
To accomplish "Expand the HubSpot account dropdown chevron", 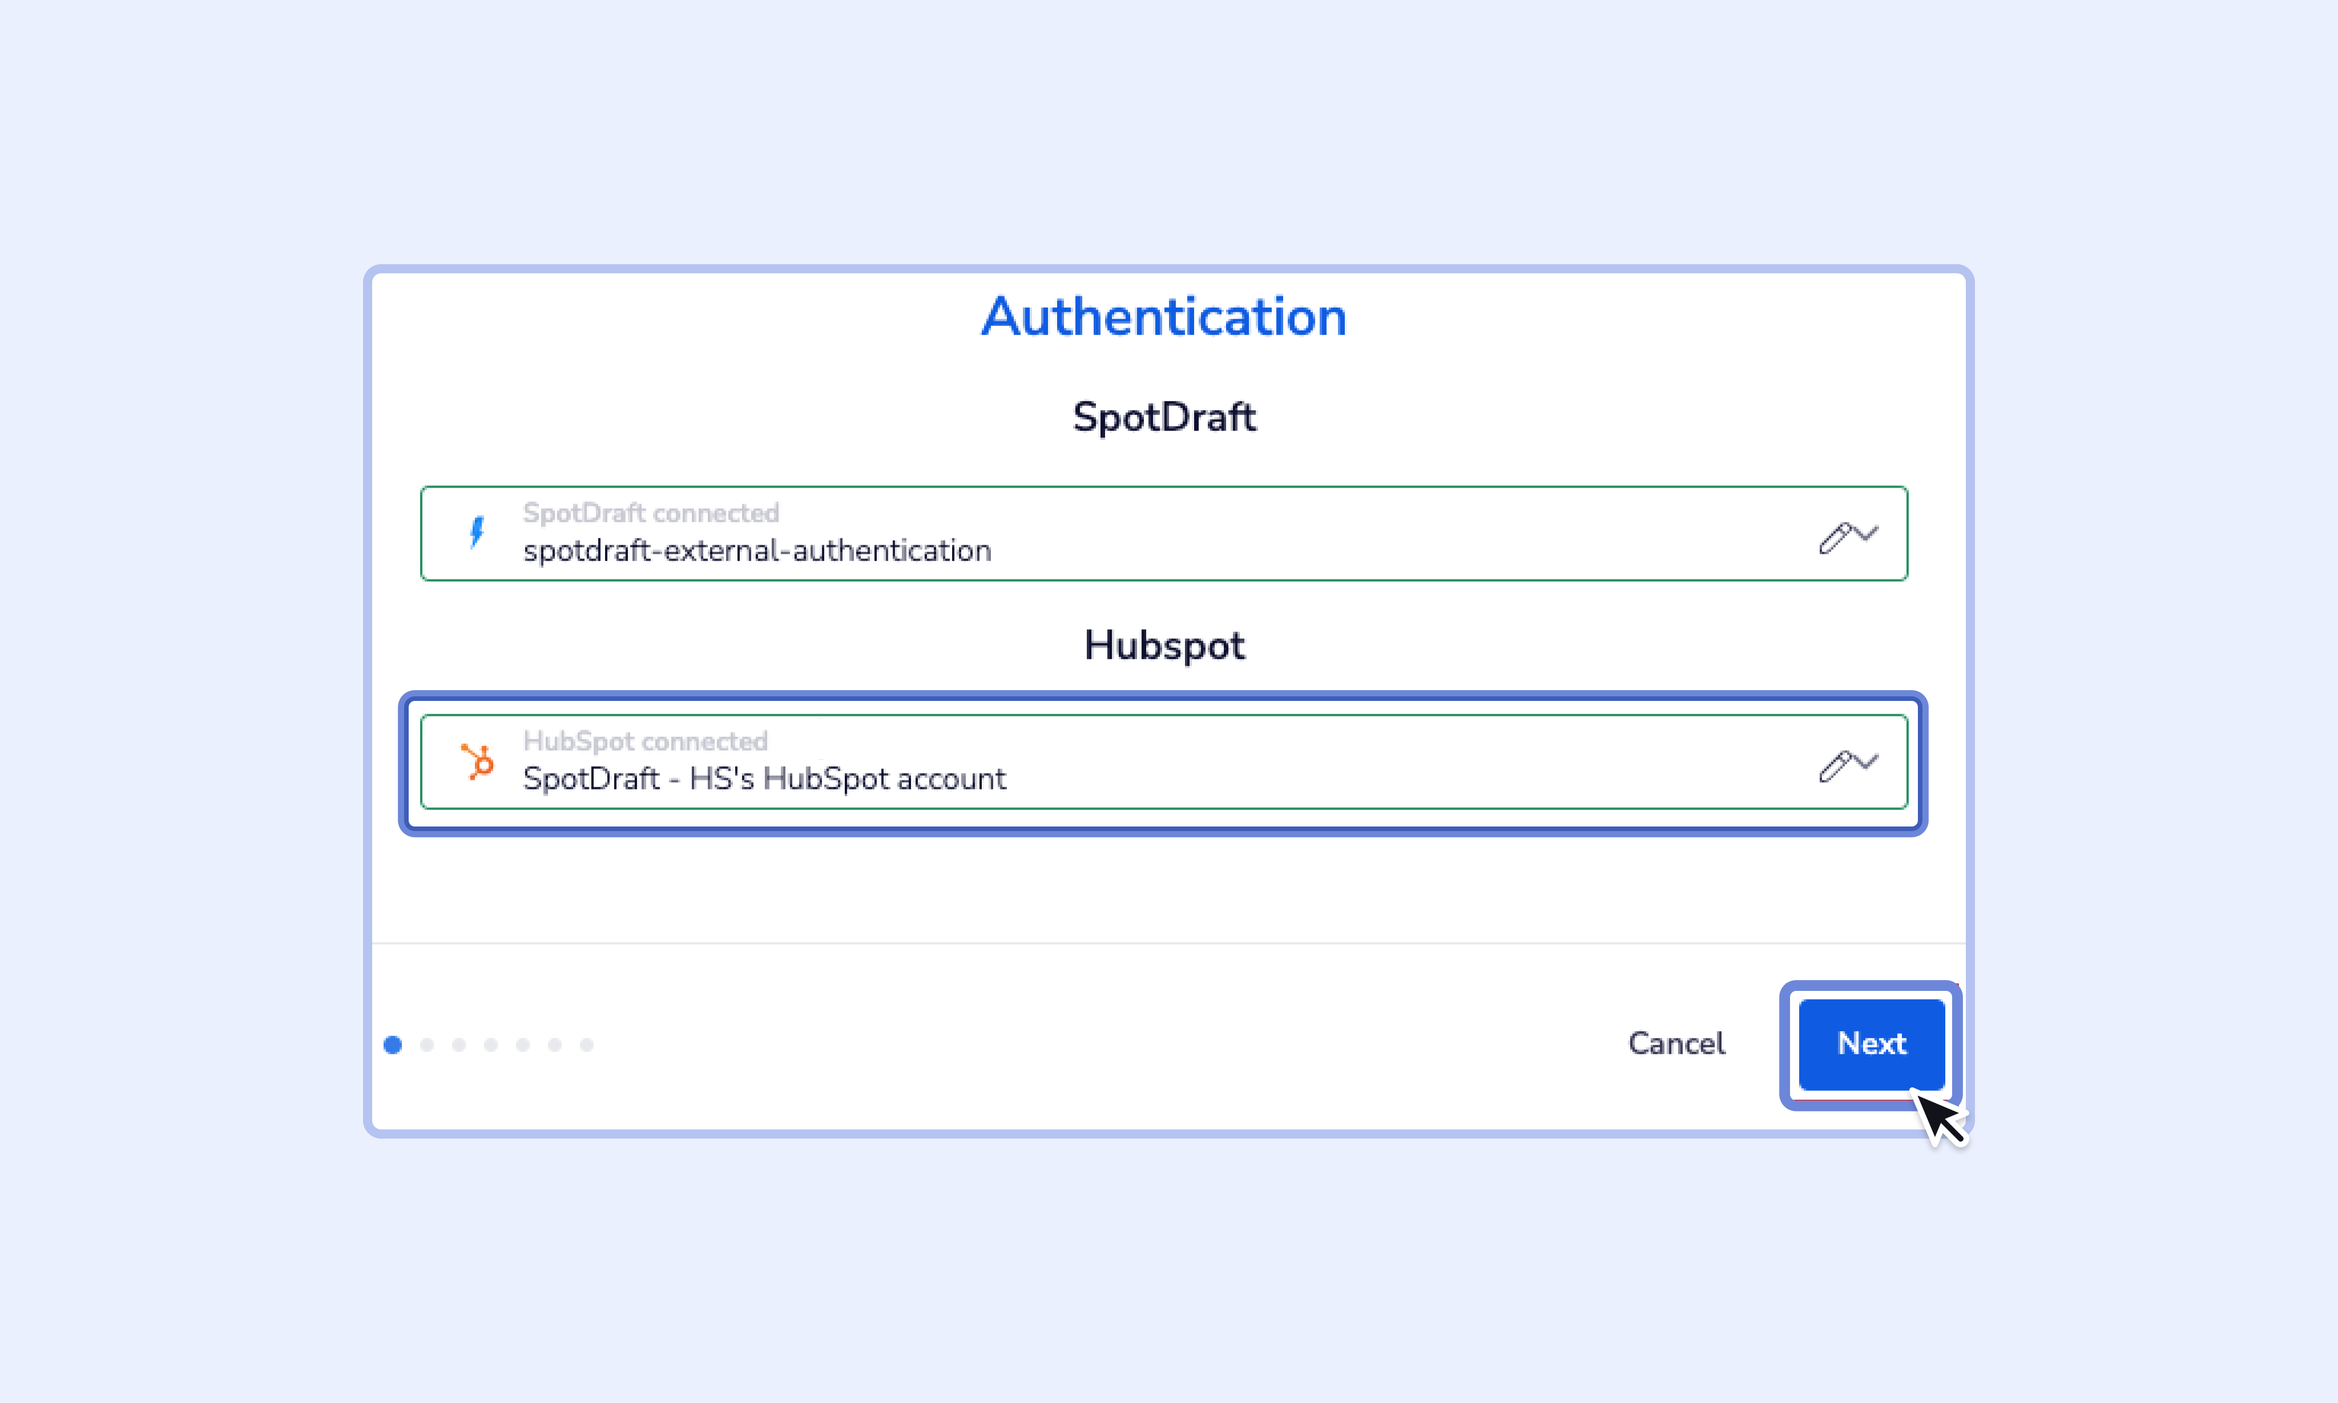I will click(x=1867, y=761).
